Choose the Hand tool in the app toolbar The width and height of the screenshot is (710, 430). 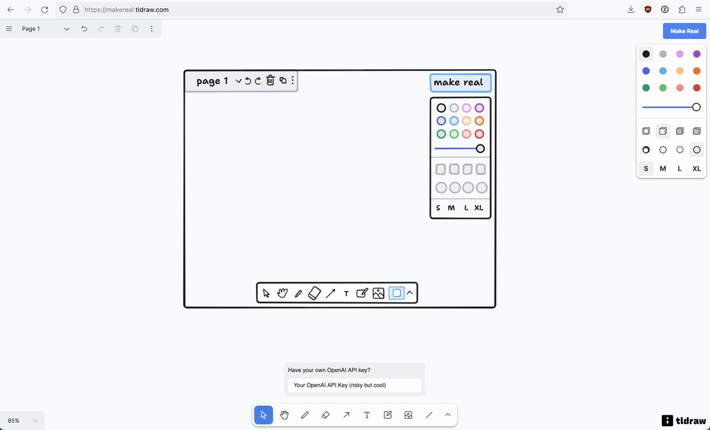point(284,415)
